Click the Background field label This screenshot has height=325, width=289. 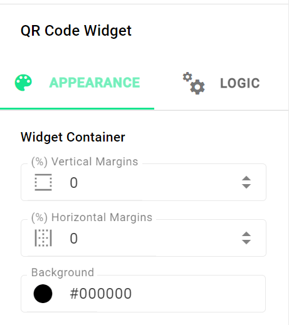click(63, 272)
